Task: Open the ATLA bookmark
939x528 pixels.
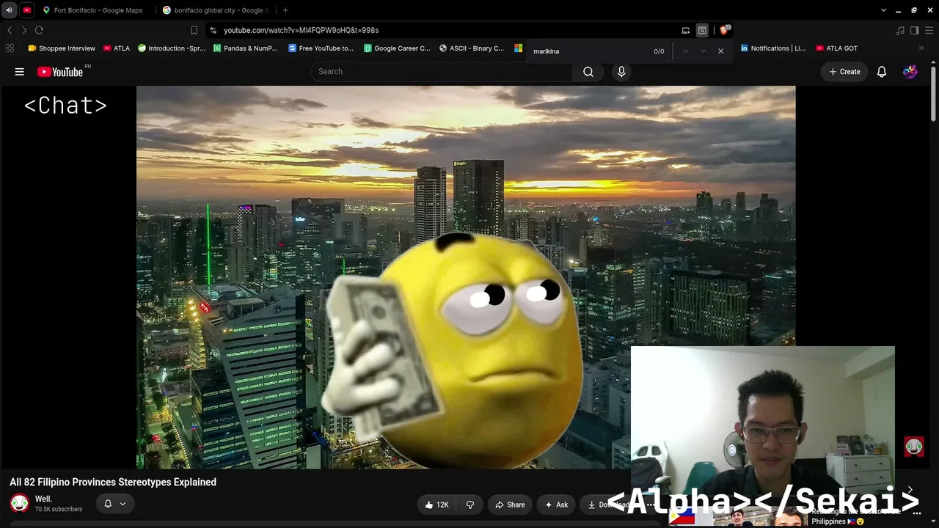Action: click(x=117, y=48)
